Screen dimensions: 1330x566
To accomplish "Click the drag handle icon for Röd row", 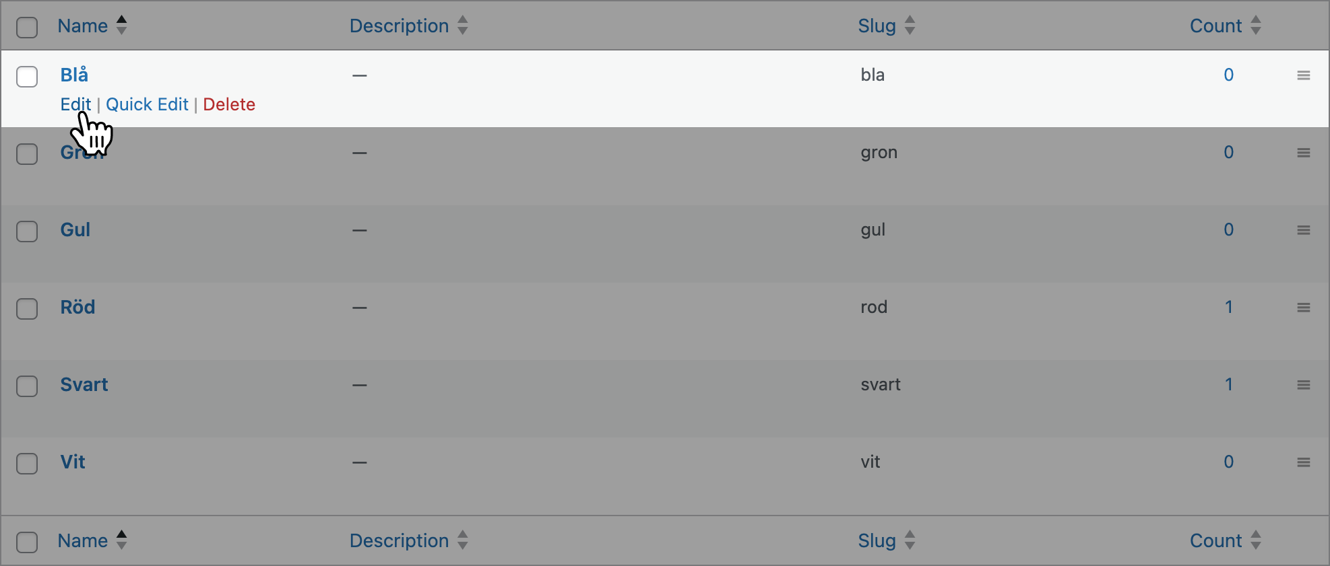I will [x=1303, y=308].
